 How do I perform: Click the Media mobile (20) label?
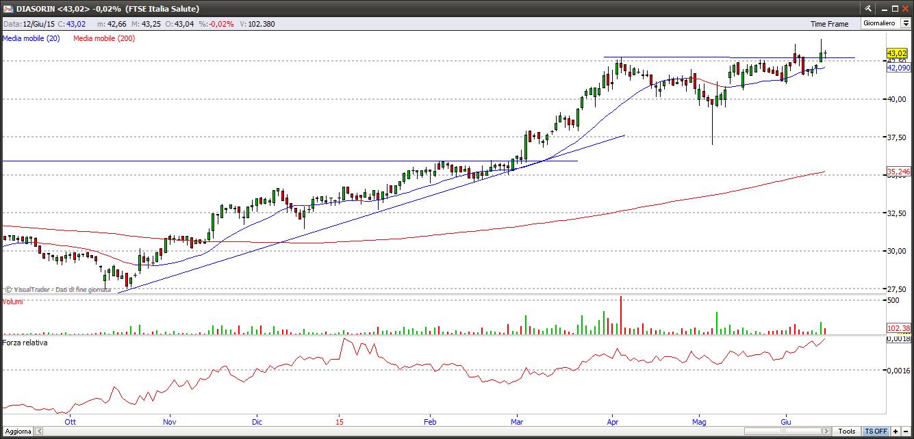pyautogui.click(x=31, y=38)
